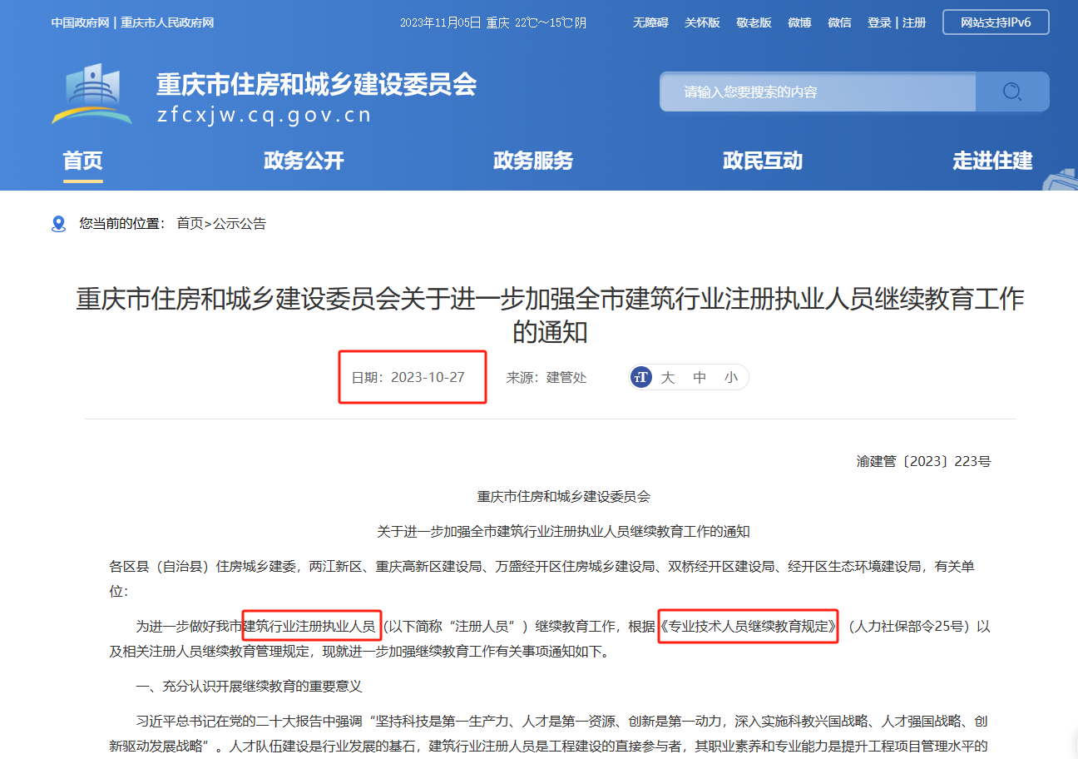
Task: Set font size to 小
Action: tap(730, 377)
